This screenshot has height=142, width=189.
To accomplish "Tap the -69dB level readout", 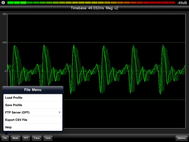I will 182,3.
